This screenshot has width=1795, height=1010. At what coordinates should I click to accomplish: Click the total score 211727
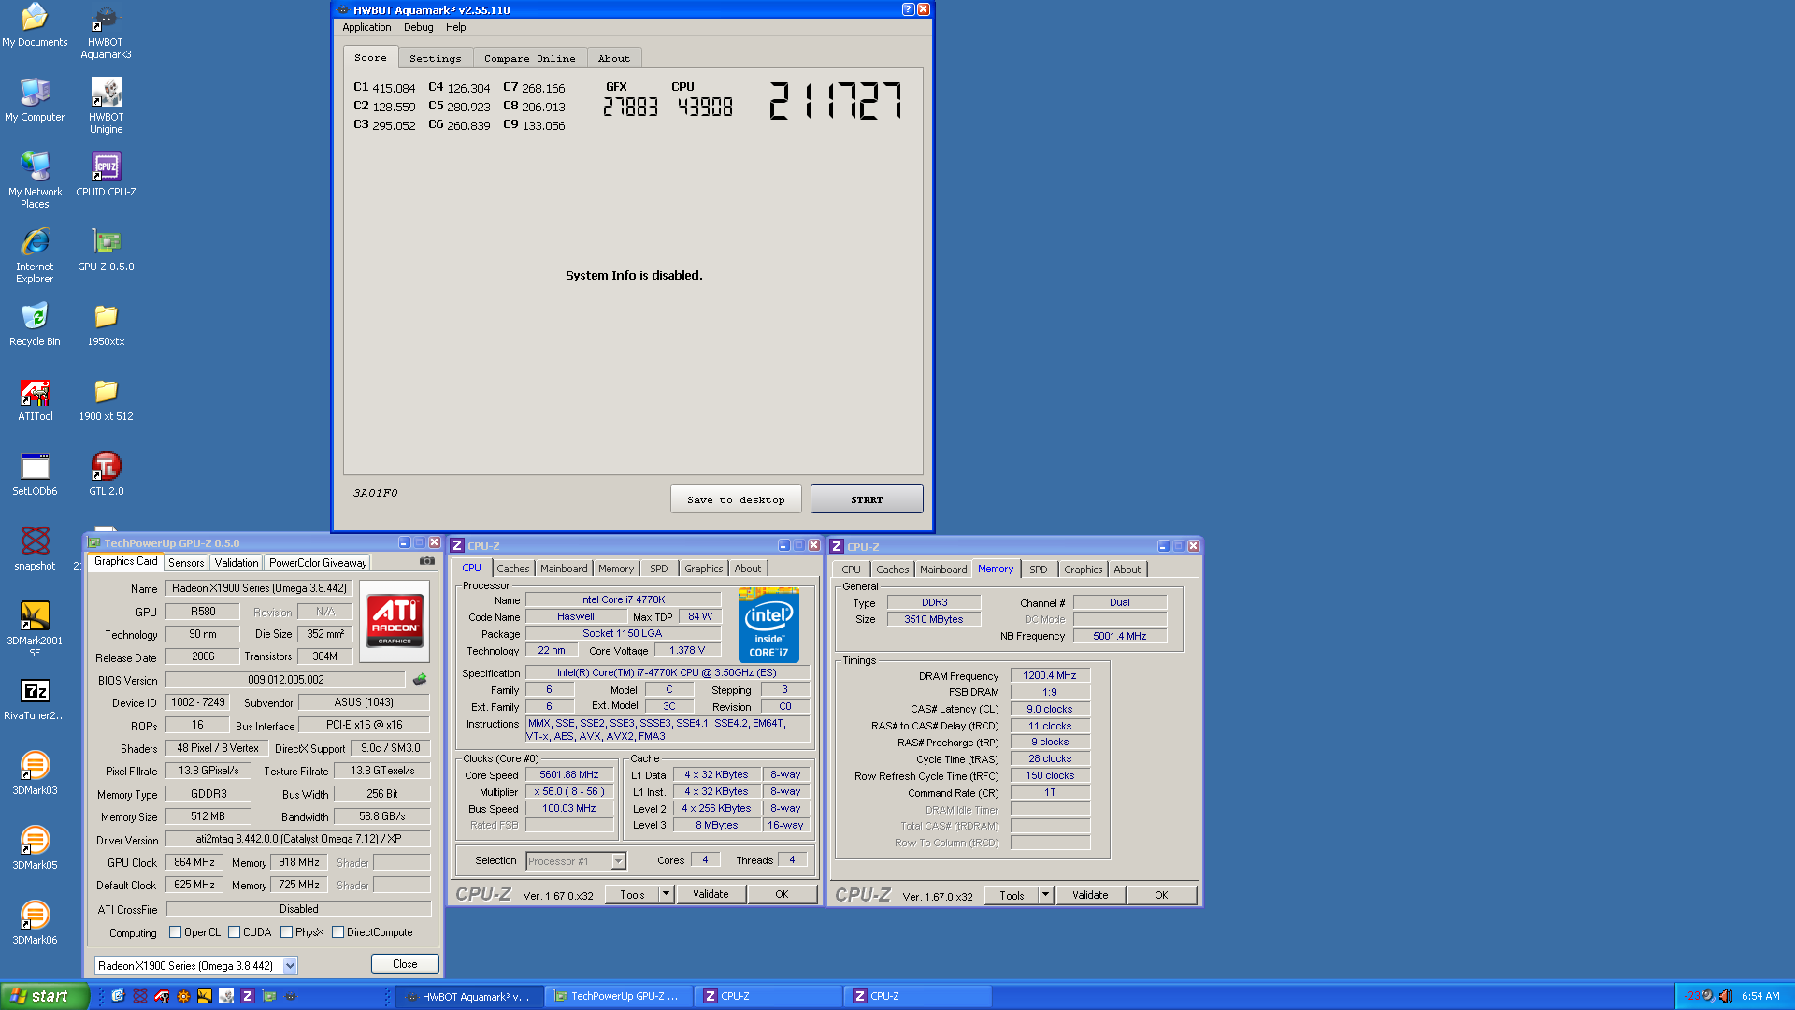(836, 101)
